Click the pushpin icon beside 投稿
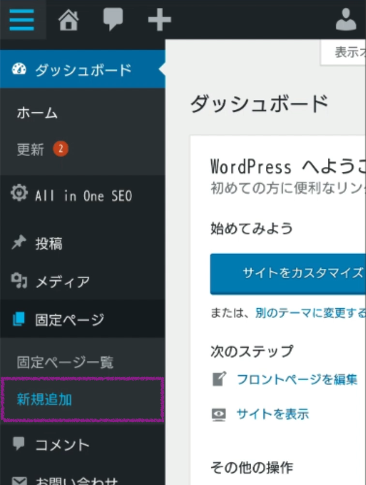 click(x=19, y=243)
